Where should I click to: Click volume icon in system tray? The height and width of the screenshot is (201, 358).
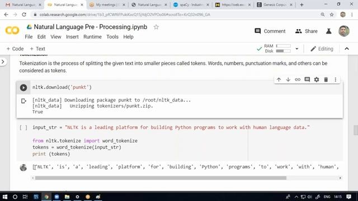309,197
